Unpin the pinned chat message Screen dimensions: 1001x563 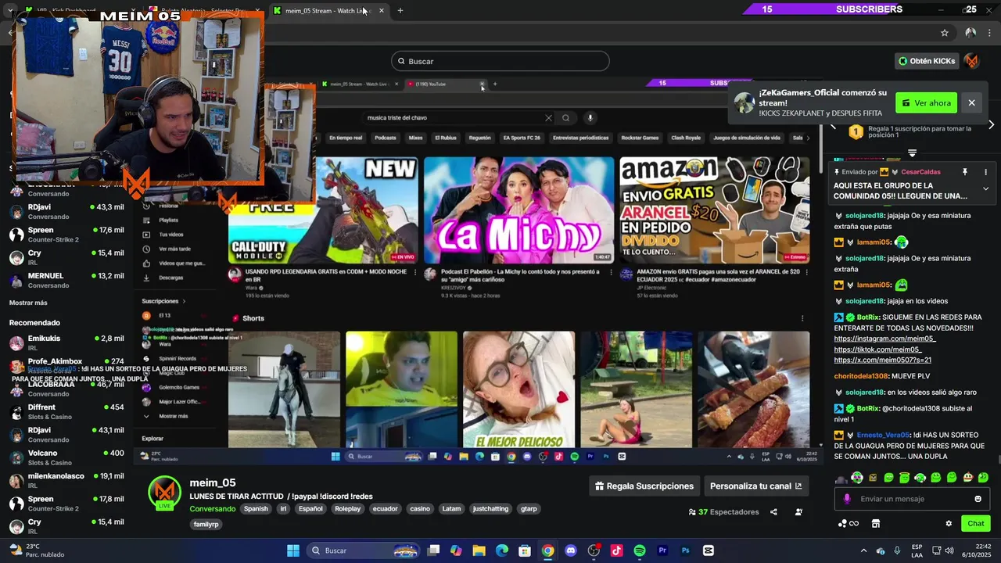965,172
